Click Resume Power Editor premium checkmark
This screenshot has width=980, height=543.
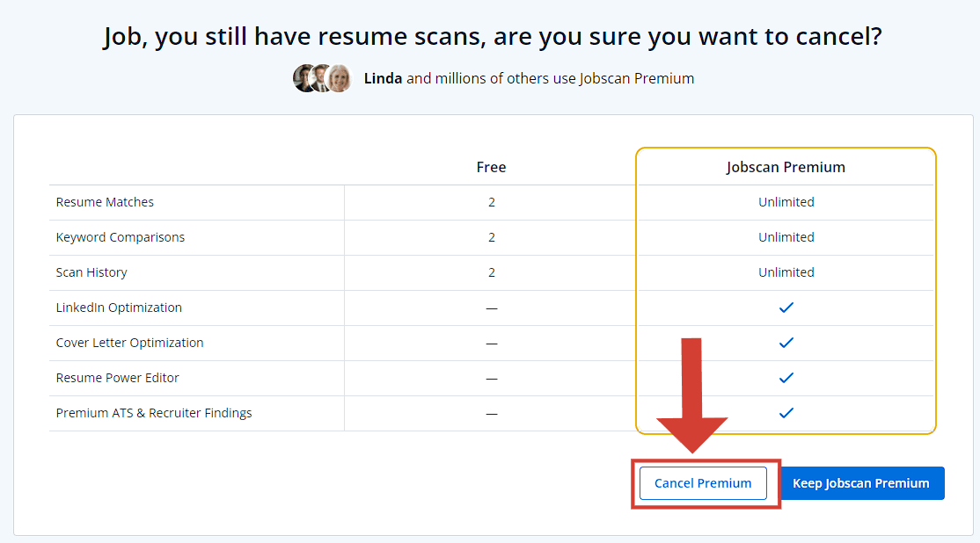point(786,378)
